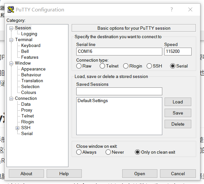The height and width of the screenshot is (184, 204).
Task: Click the PuTTY icon in the title bar
Action: 11,9
